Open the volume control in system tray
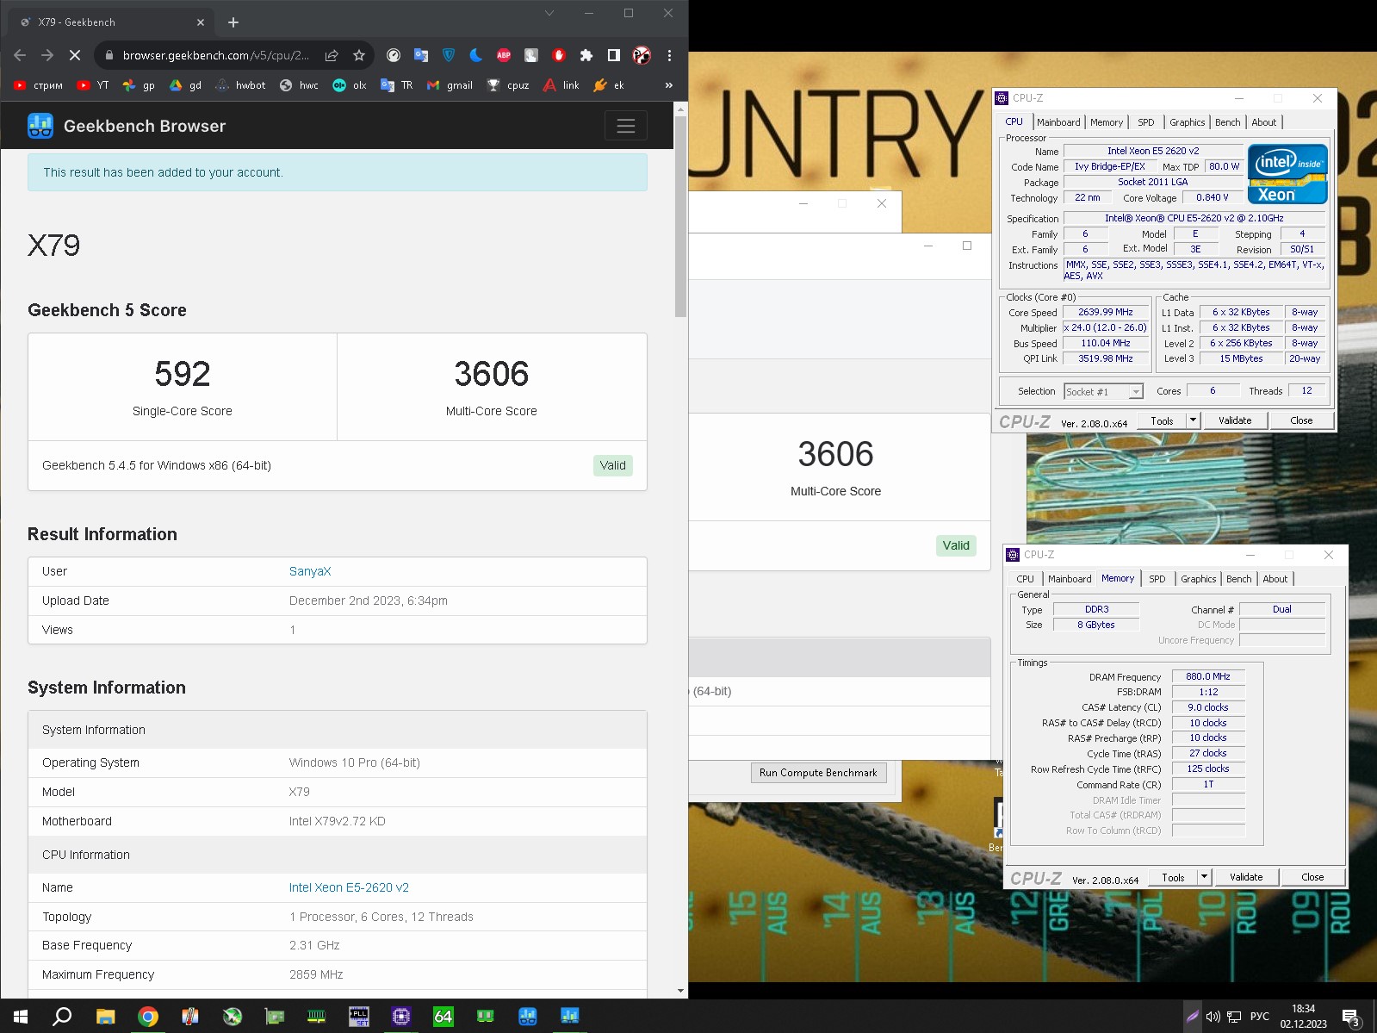 click(x=1213, y=1017)
